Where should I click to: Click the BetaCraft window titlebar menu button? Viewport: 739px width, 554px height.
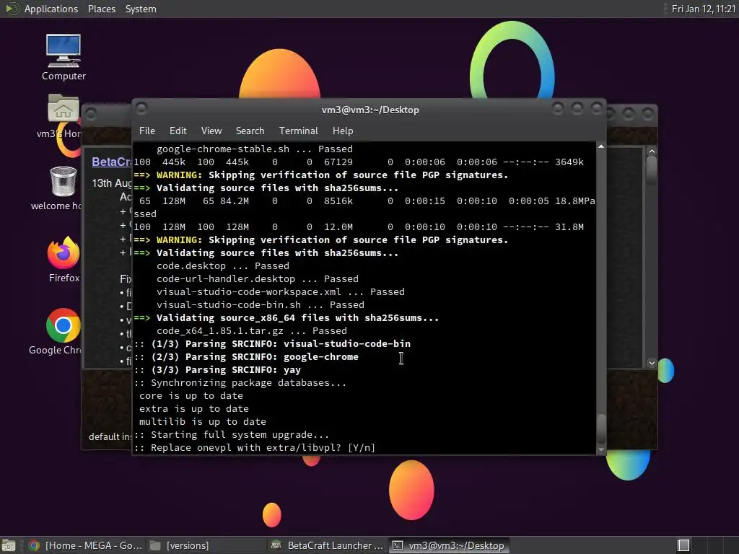click(91, 113)
